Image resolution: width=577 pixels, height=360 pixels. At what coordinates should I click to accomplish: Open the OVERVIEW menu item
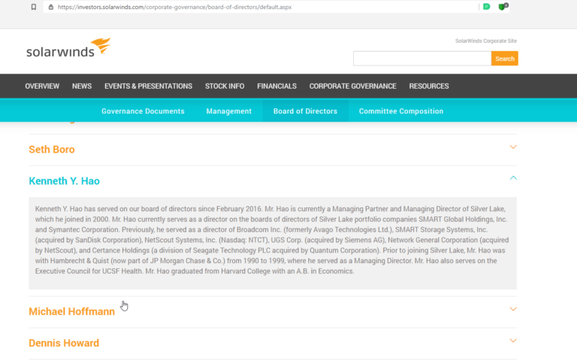[42, 86]
